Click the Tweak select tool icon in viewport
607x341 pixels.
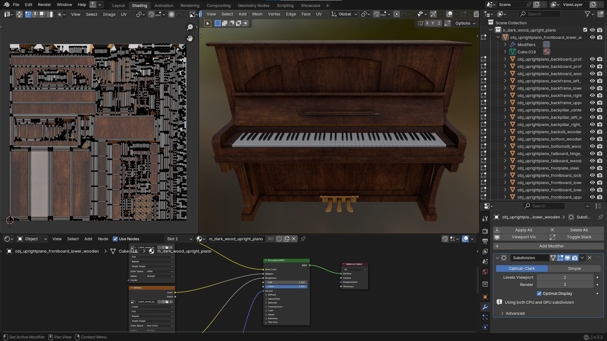point(208,23)
